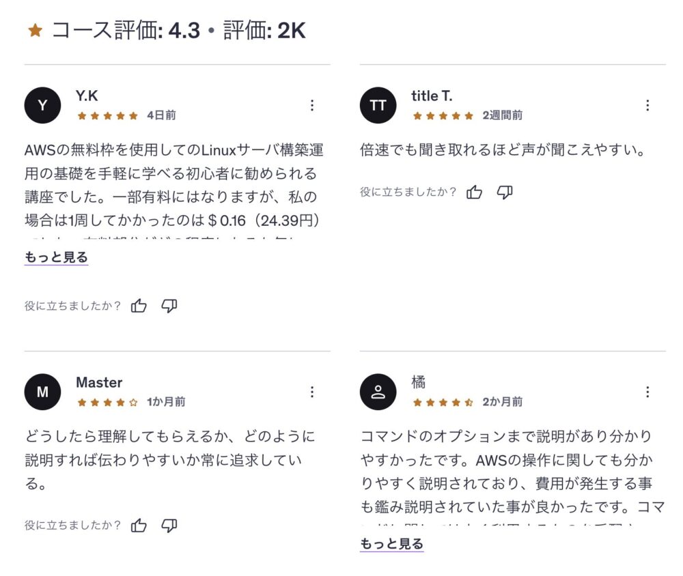Click the M avatar of Master
Image resolution: width=683 pixels, height=576 pixels.
point(42,392)
